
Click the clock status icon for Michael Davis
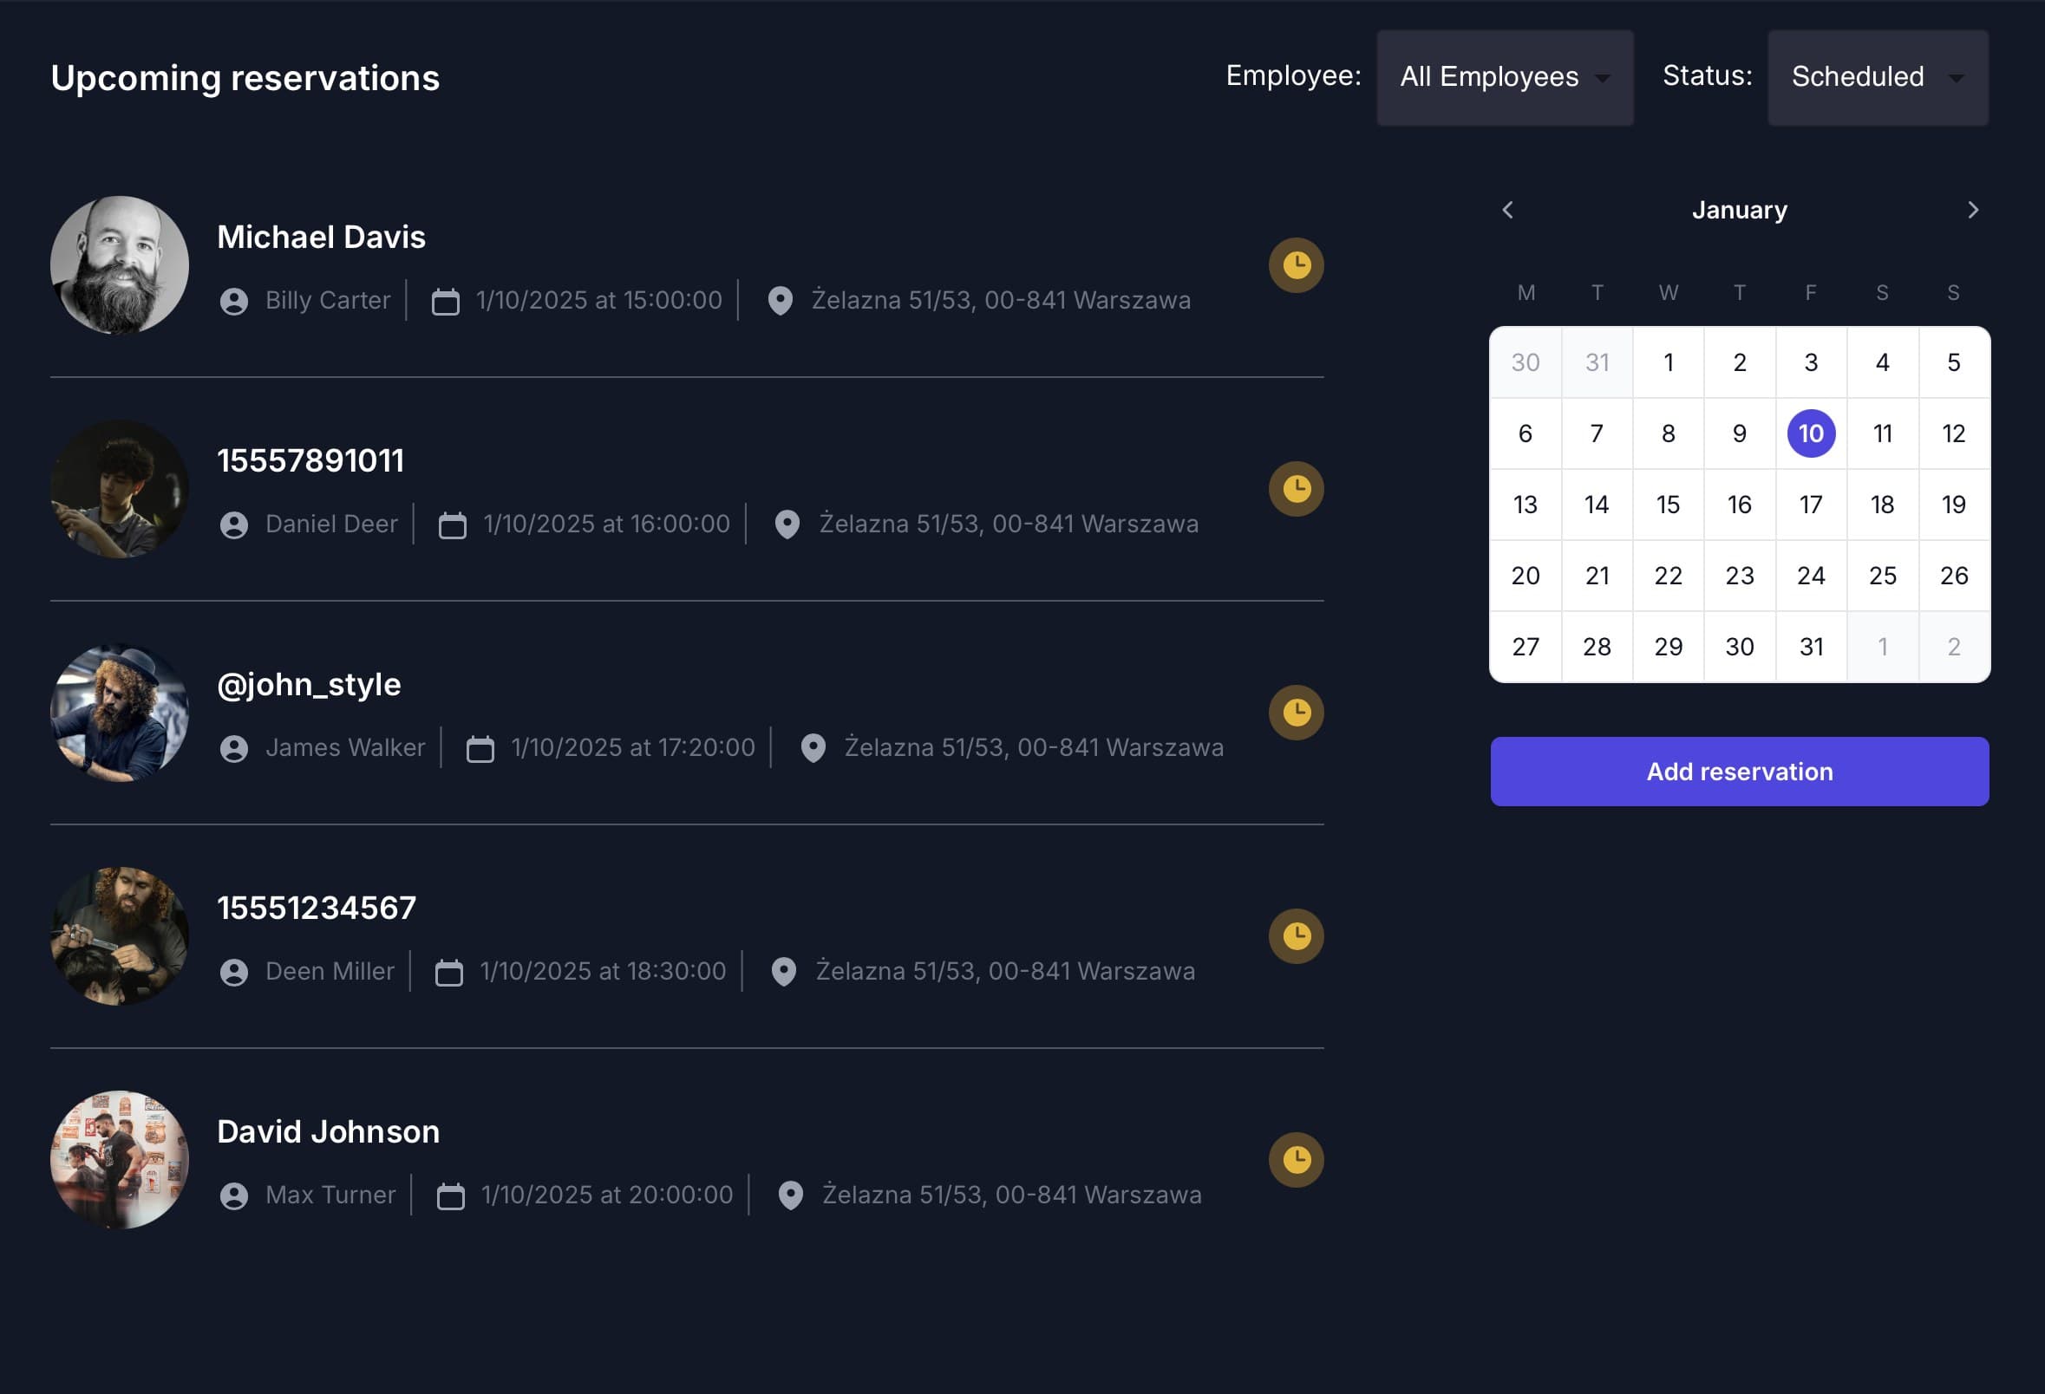click(x=1296, y=264)
